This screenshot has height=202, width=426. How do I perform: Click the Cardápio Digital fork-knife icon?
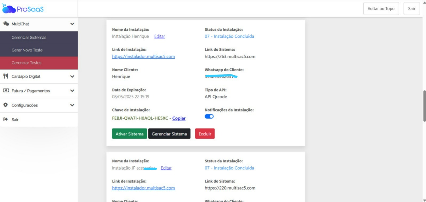(6, 76)
